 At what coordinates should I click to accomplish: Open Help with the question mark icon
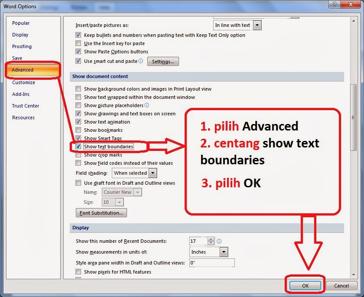[335, 4]
